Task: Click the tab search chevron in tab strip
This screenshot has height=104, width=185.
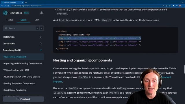Action: (183, 2)
